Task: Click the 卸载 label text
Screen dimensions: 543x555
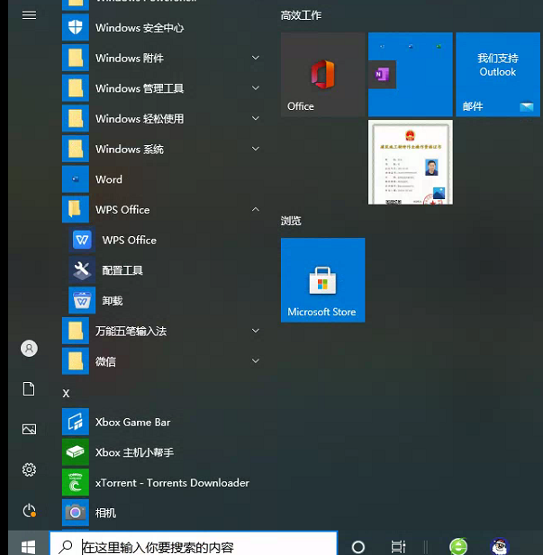Action: tap(113, 301)
